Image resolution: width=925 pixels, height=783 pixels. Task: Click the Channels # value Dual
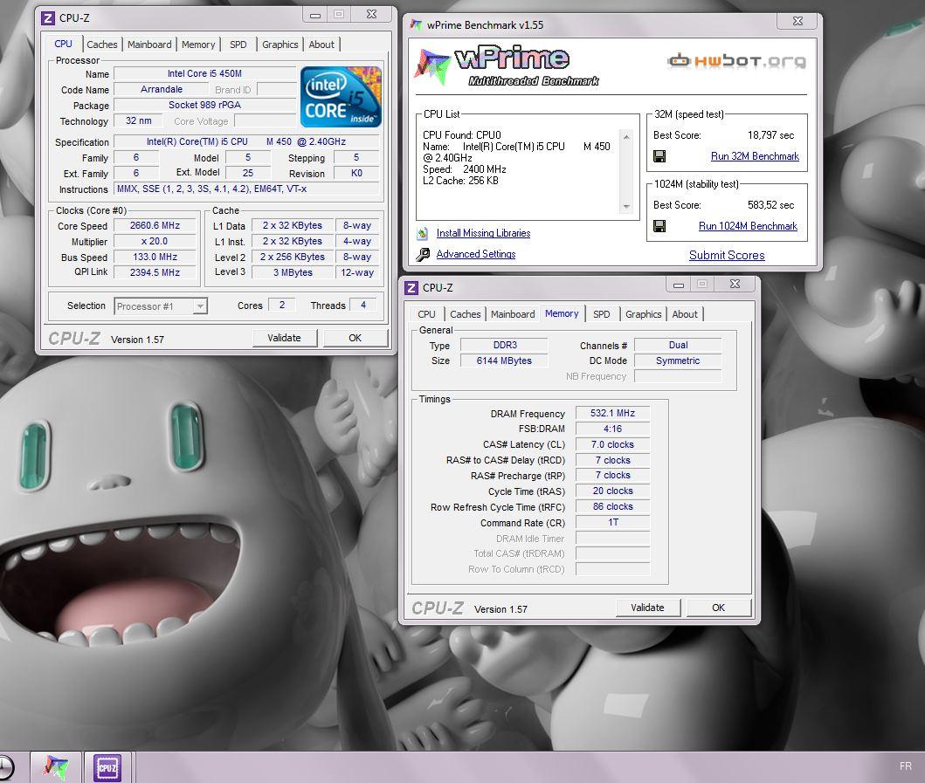678,346
